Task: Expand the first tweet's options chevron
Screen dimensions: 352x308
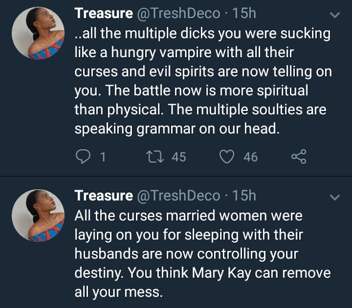Action: [334, 14]
